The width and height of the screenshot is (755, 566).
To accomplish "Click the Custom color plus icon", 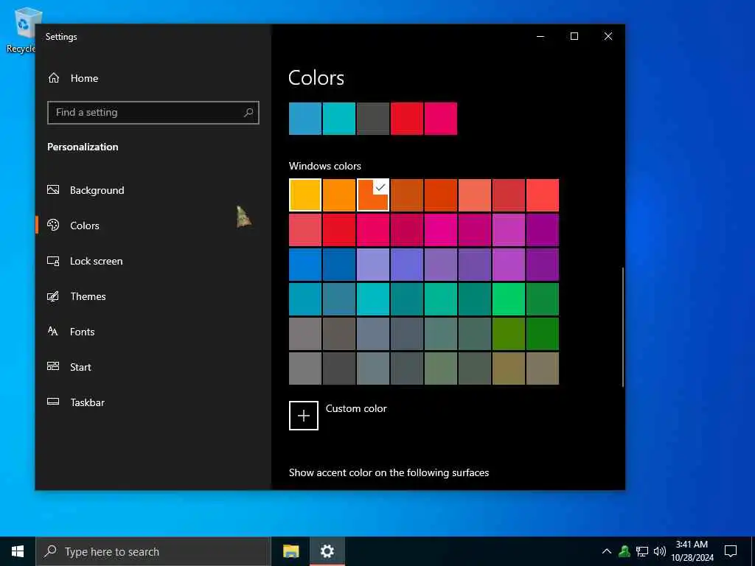I will (x=304, y=416).
